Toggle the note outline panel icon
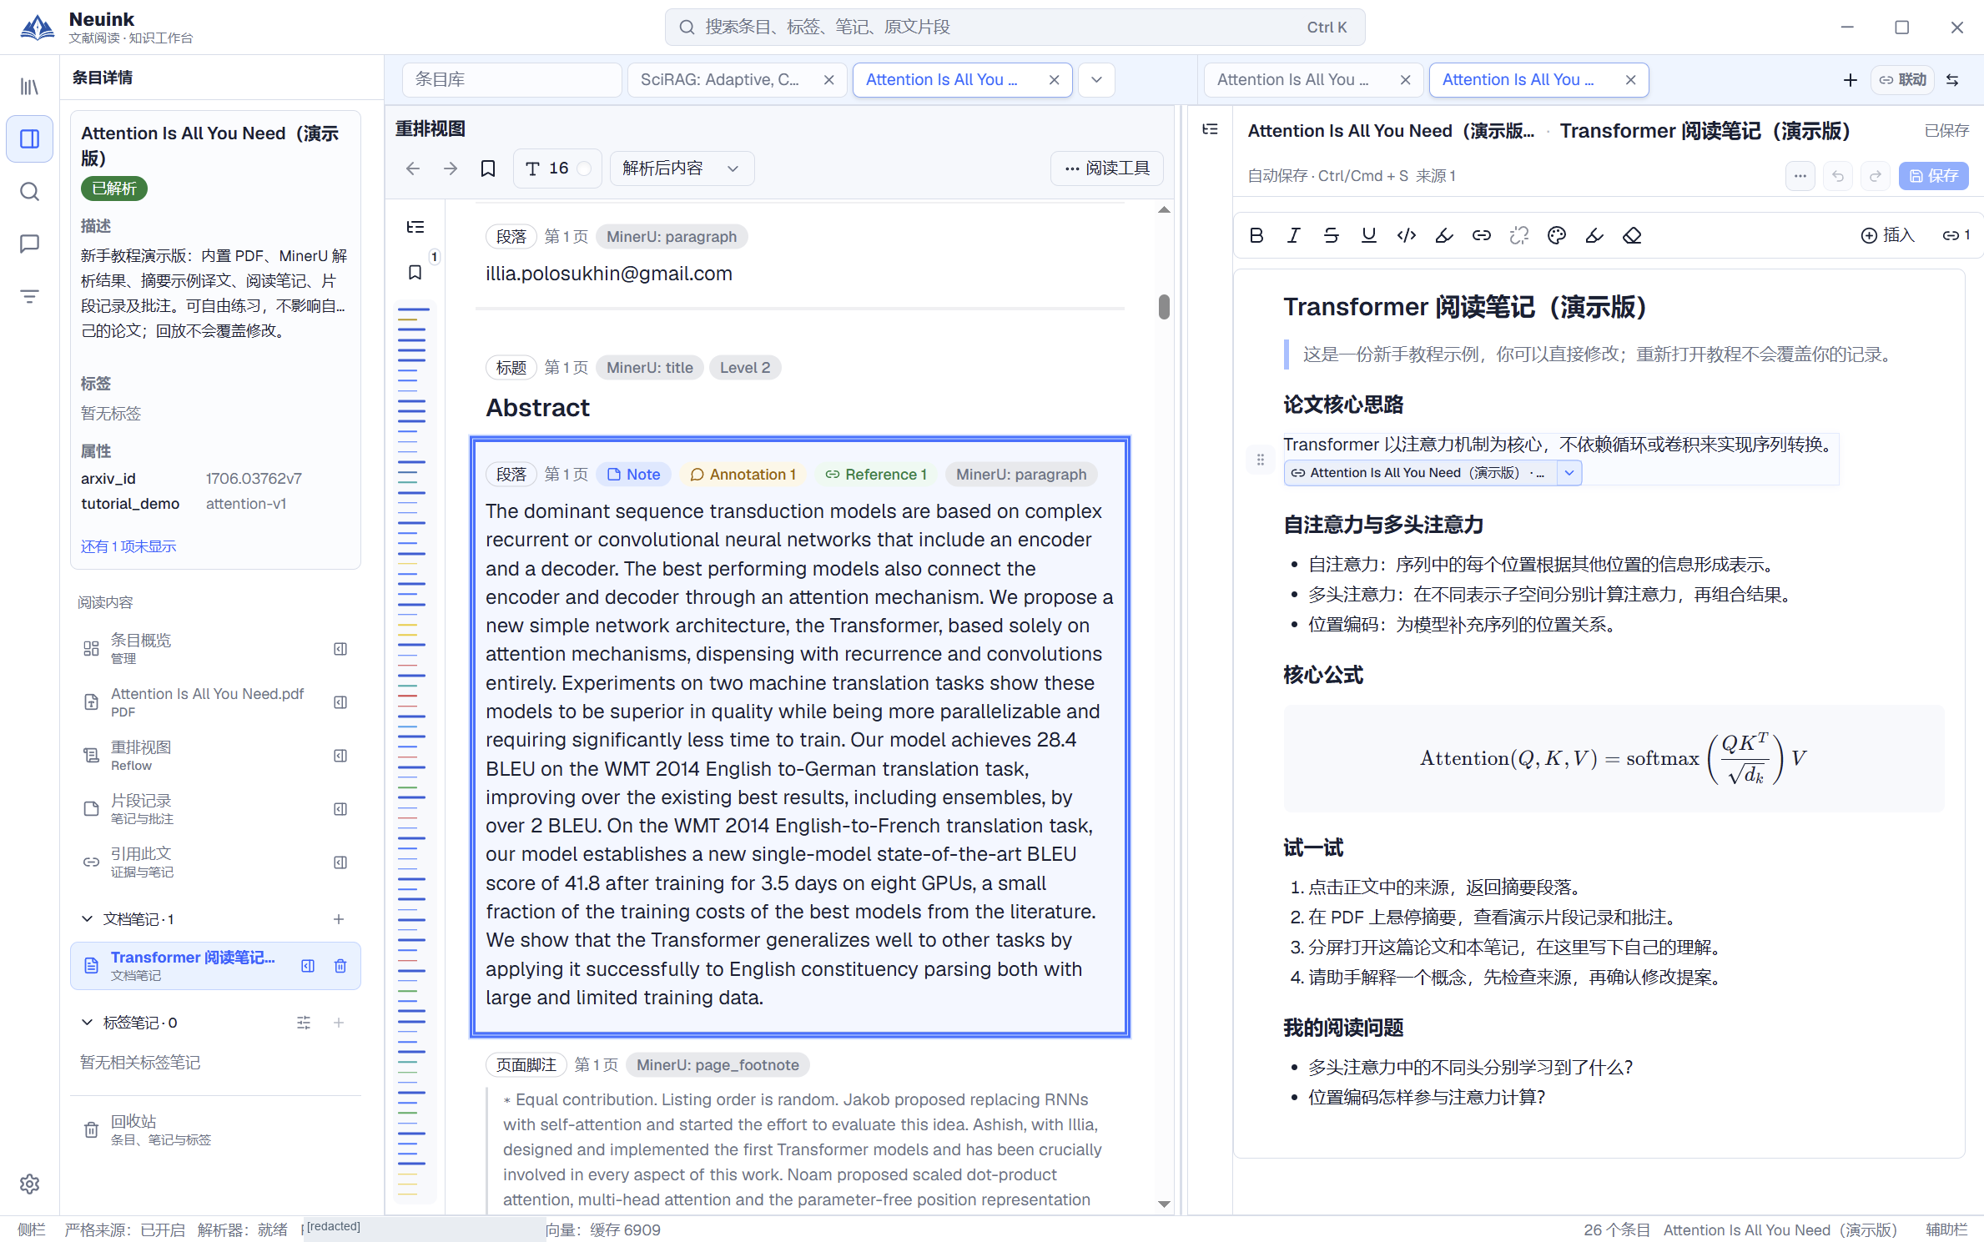This screenshot has width=1984, height=1242. [1210, 129]
